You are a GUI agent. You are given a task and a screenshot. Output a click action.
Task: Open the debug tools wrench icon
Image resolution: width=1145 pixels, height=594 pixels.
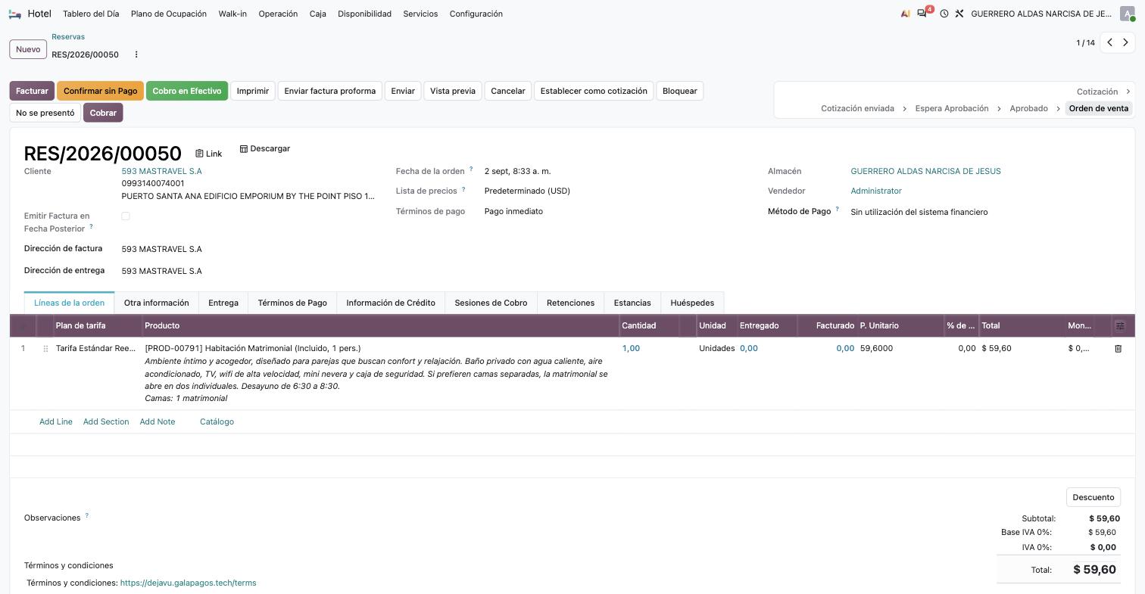point(959,14)
